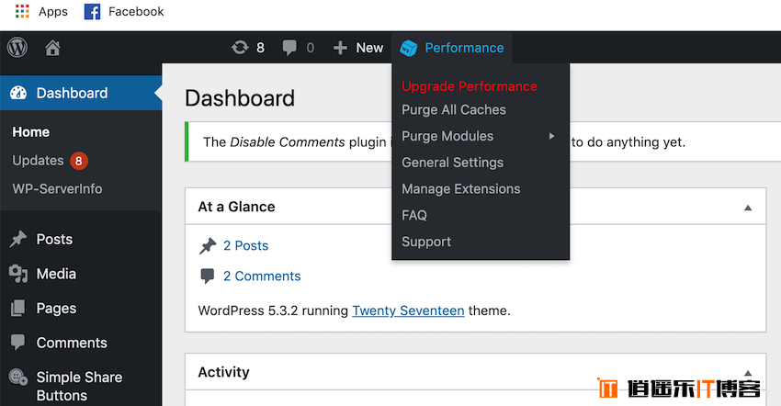The height and width of the screenshot is (406, 781).
Task: Click the Dashboard page heading
Action: pyautogui.click(x=240, y=98)
